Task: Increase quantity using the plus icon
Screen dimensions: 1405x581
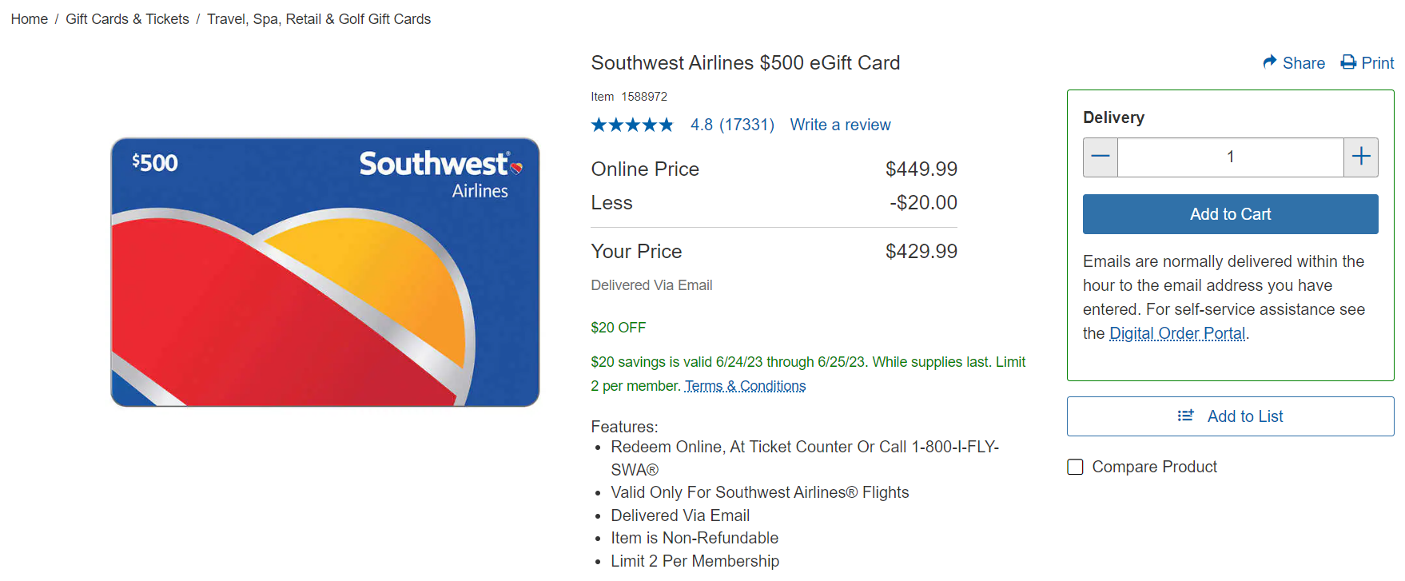Action: point(1360,157)
